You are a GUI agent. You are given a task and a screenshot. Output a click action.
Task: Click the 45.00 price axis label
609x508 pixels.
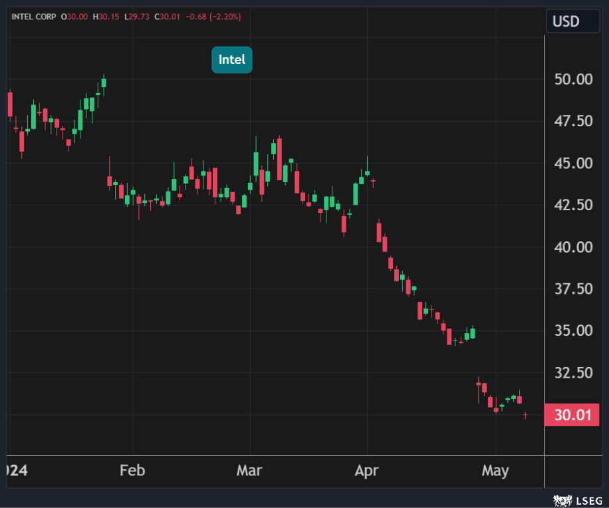(x=573, y=163)
